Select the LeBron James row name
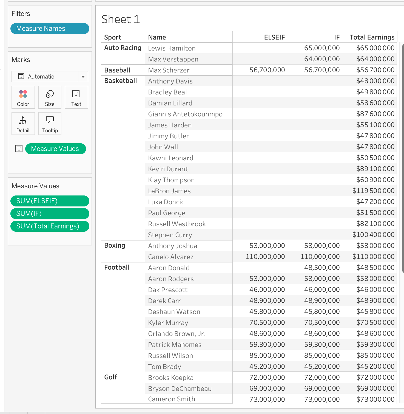The image size is (404, 414). 169,191
